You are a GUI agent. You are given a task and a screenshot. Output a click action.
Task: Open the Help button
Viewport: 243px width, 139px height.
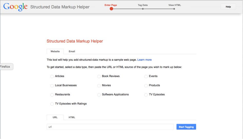pyautogui.click(x=228, y=7)
